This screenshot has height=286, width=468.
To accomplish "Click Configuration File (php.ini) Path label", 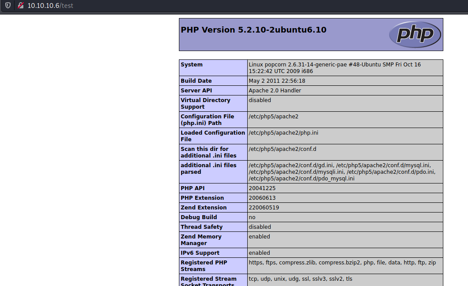I will tap(207, 120).
